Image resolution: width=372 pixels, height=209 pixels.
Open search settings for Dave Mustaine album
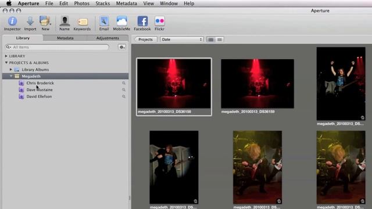click(x=124, y=90)
